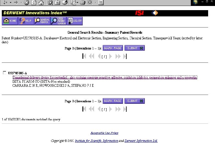The image size is (215, 161).
Task: Open the Forward button history dropdown
Action: [21, 2]
